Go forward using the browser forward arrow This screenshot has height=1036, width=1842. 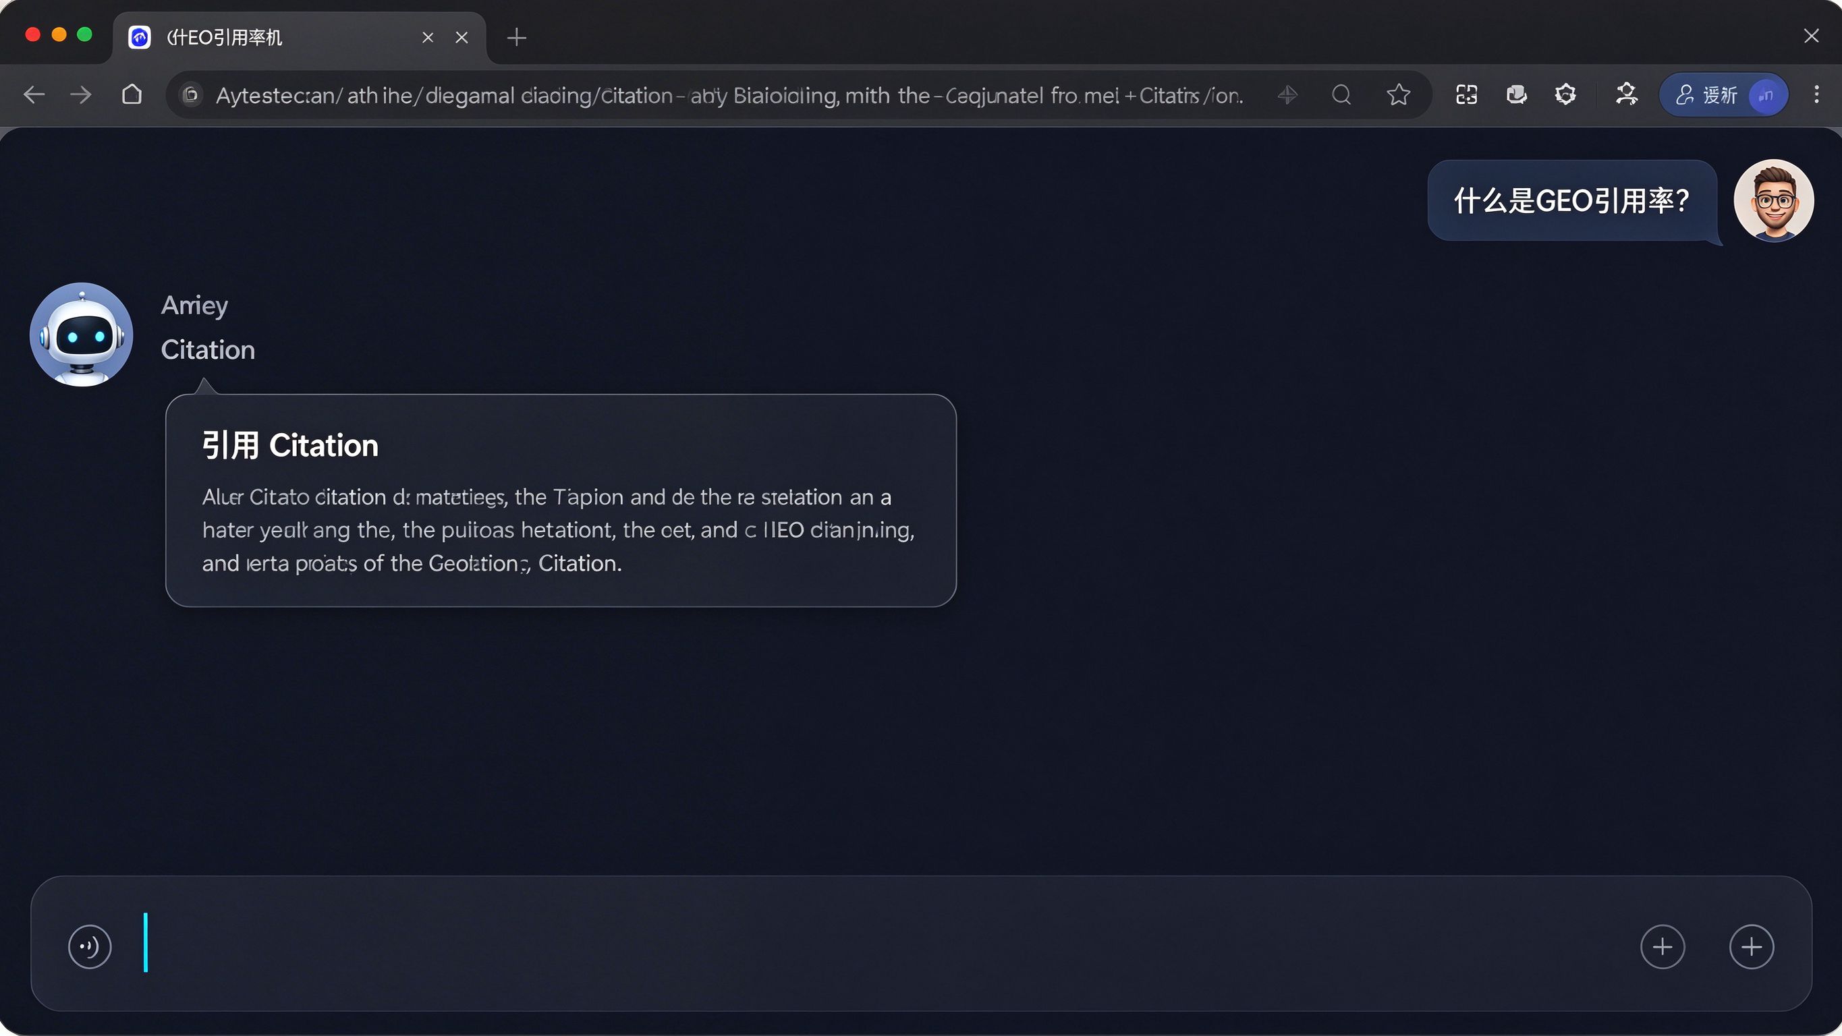(81, 94)
